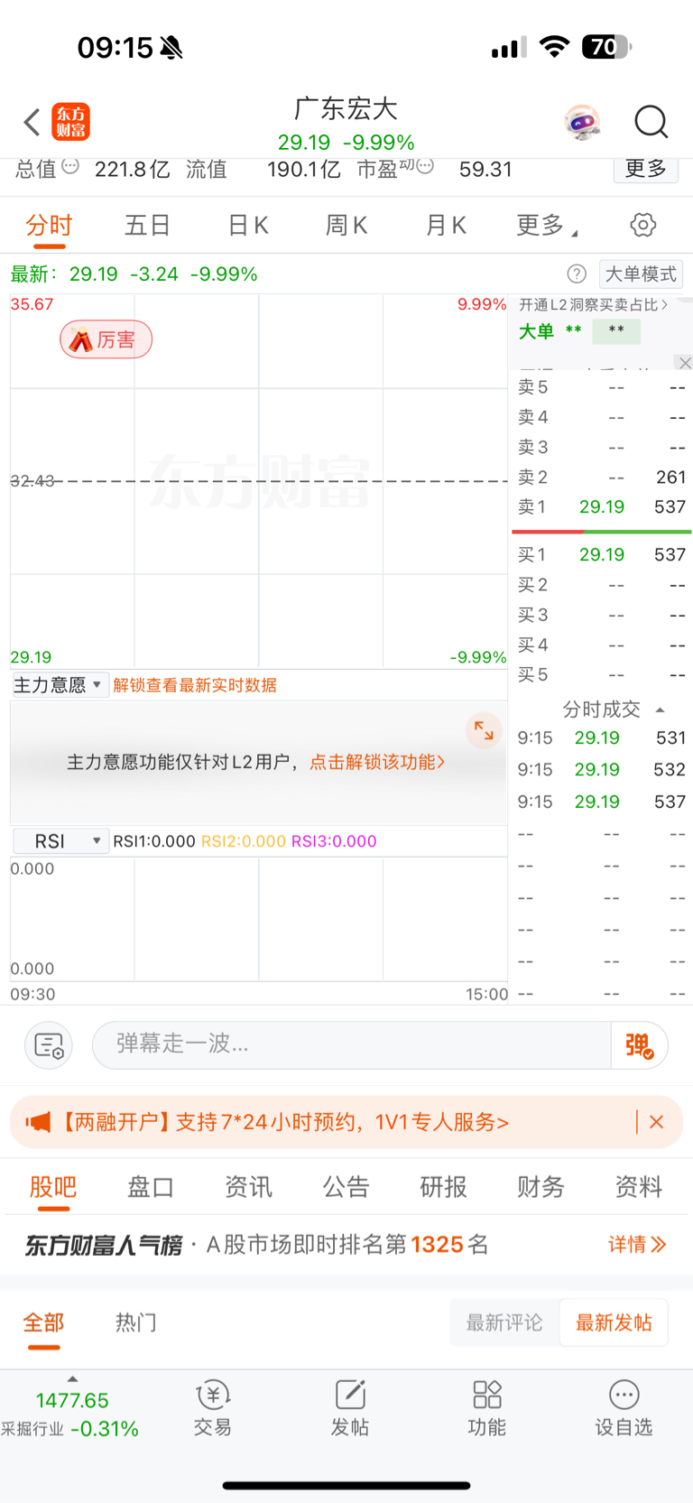
Task: Tap the 买1 price 29.19
Action: [602, 555]
